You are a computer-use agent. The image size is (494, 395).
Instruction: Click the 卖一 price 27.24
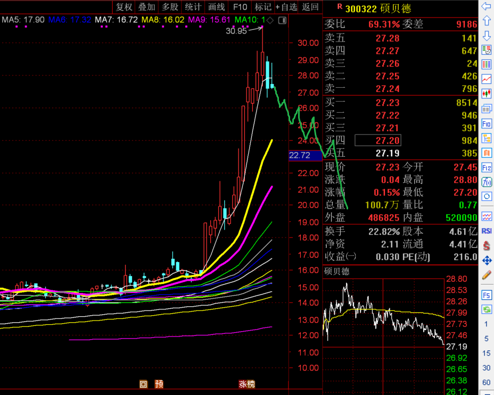click(387, 89)
